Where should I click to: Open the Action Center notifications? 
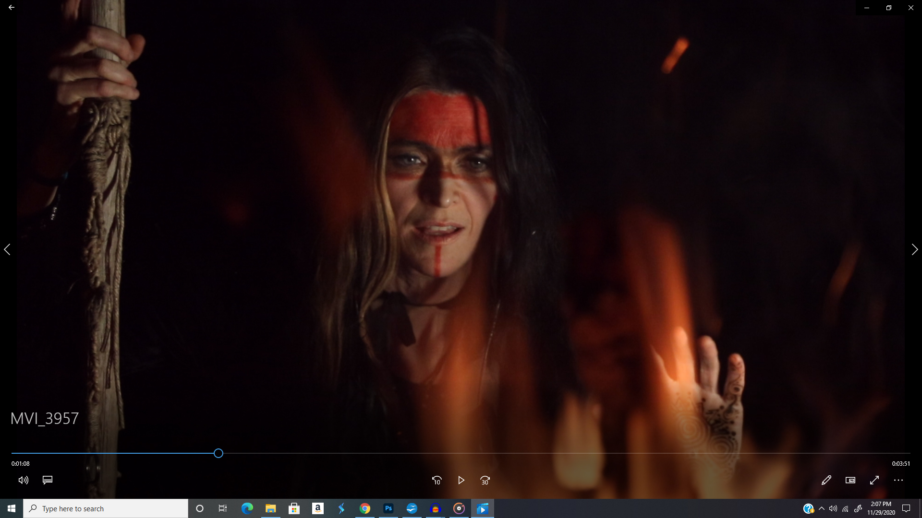tap(907, 508)
